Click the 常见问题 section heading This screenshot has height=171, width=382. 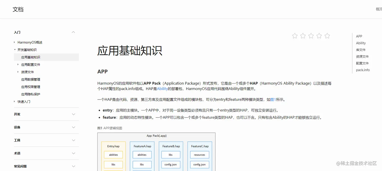[x=20, y=166]
